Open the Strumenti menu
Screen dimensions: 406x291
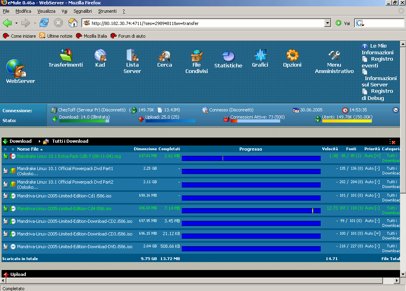pos(107,11)
